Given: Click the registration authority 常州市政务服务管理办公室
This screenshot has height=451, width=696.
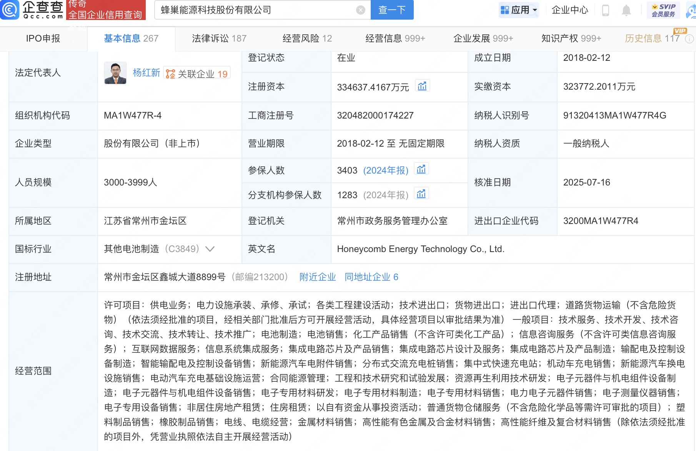Looking at the screenshot, I should [x=392, y=221].
